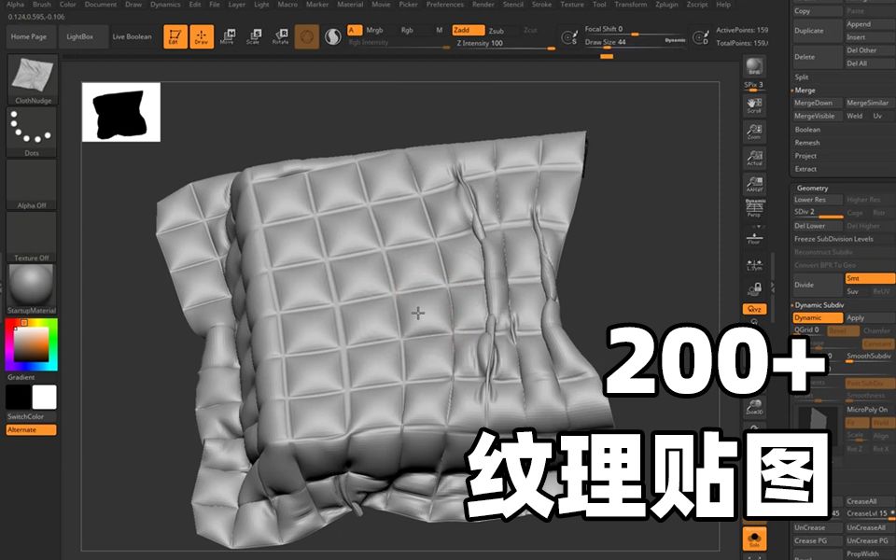Click the BPR render icon
Screen dimensions: 896x560
[x=754, y=67]
